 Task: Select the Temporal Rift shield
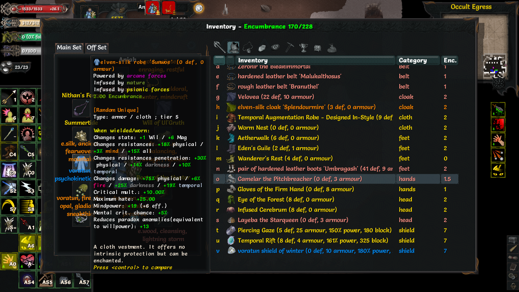336,241
